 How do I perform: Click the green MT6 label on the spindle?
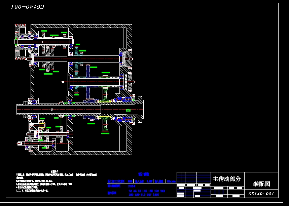click(x=128, y=111)
